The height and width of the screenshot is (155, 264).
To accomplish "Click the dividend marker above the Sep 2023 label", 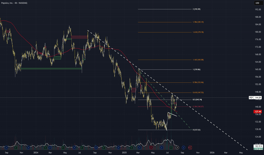I will (x=6, y=148).
